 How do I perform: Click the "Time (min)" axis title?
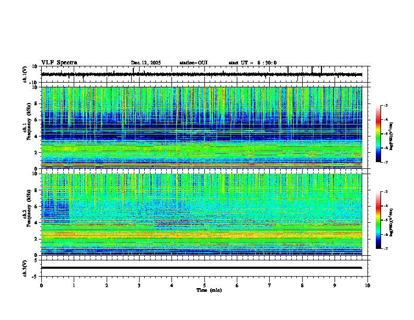(209, 290)
